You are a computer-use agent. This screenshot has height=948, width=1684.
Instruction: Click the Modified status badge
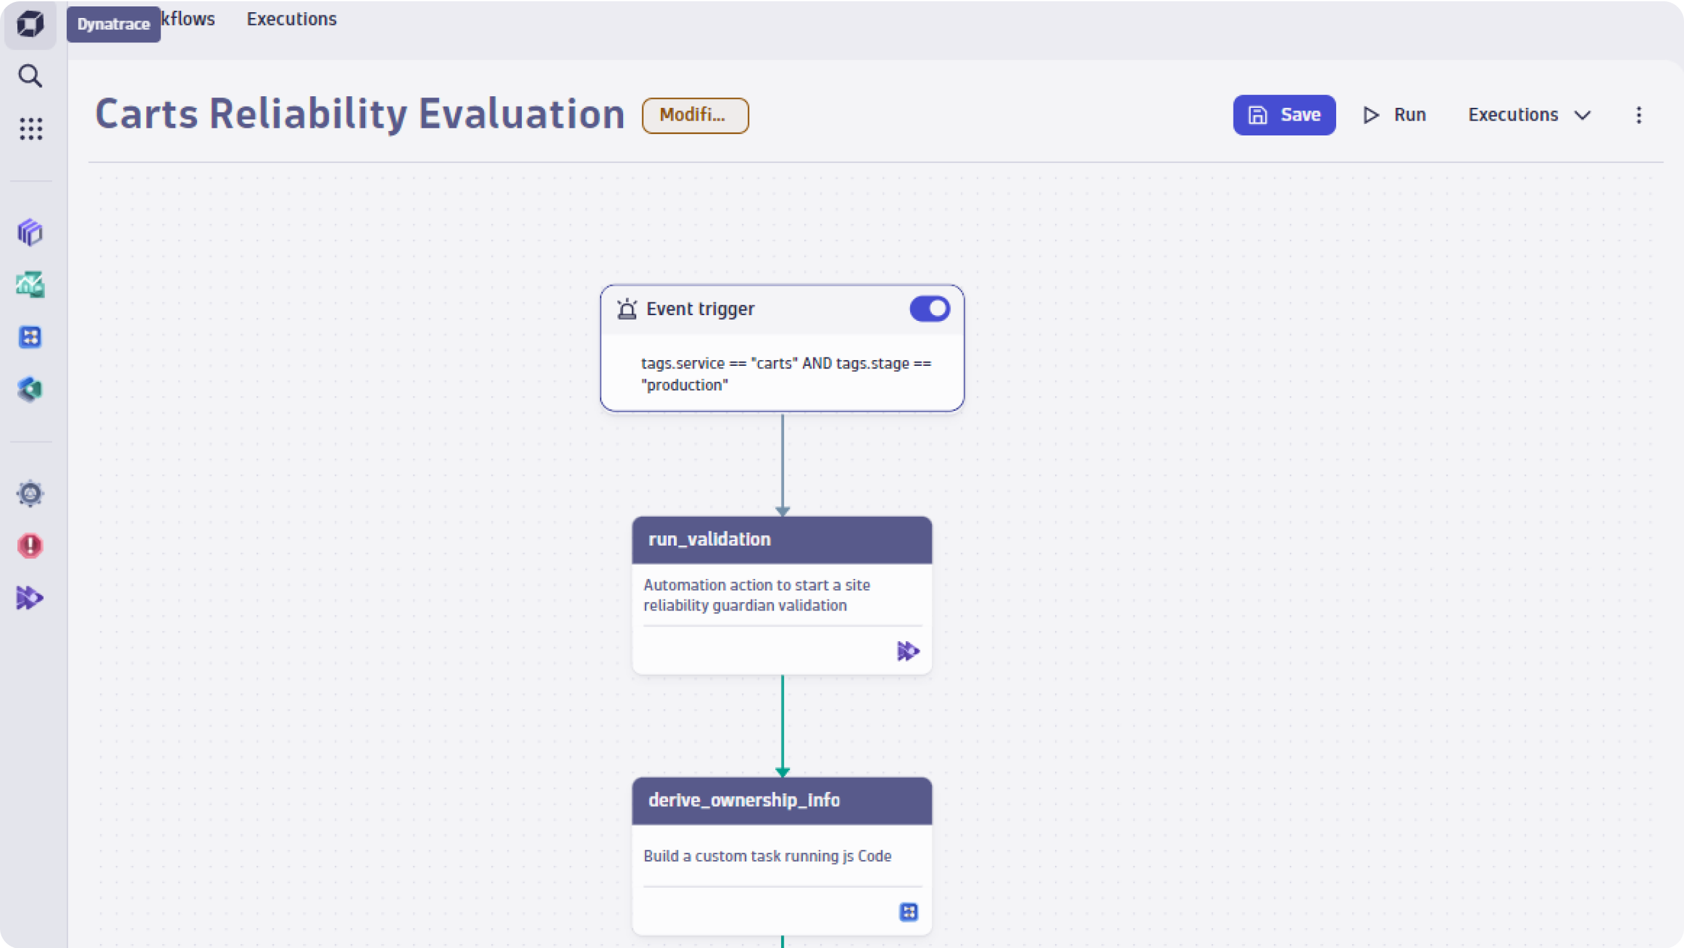[695, 115]
